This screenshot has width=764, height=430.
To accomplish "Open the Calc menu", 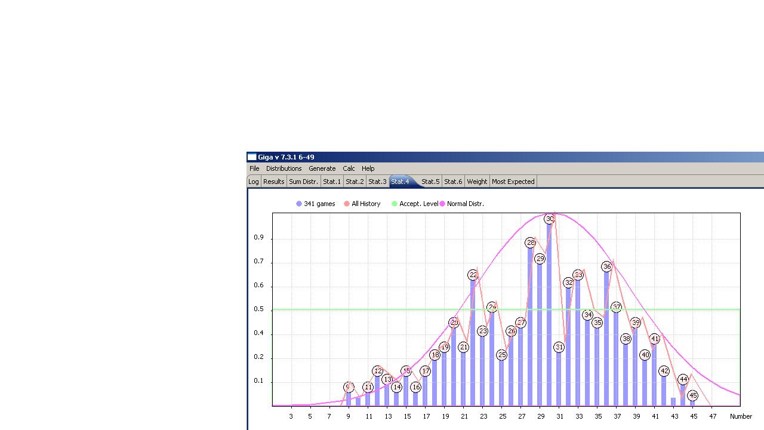I will [x=349, y=168].
